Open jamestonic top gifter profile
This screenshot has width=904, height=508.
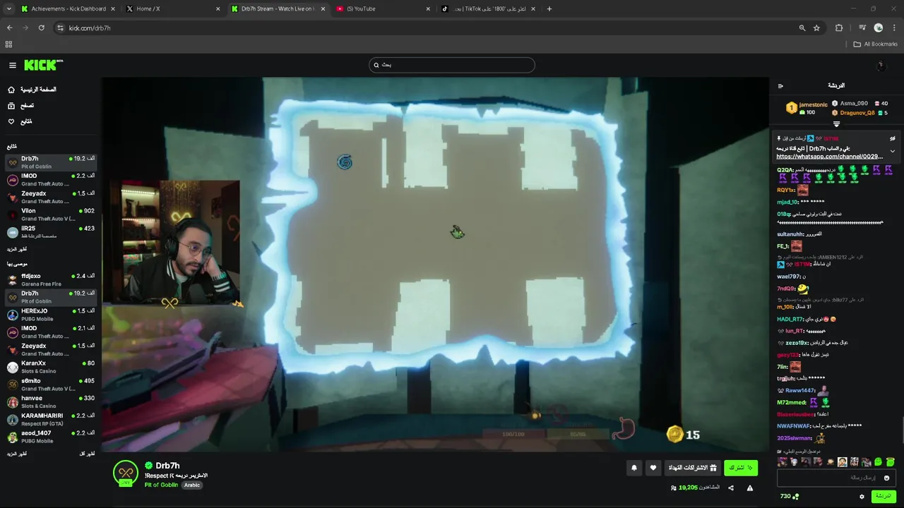(813, 104)
